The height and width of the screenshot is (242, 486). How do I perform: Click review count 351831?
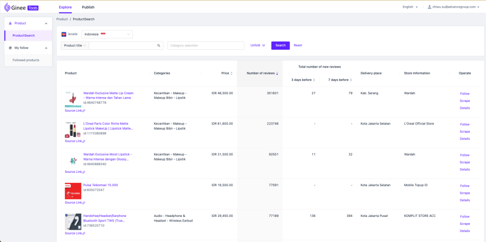pos(272,93)
